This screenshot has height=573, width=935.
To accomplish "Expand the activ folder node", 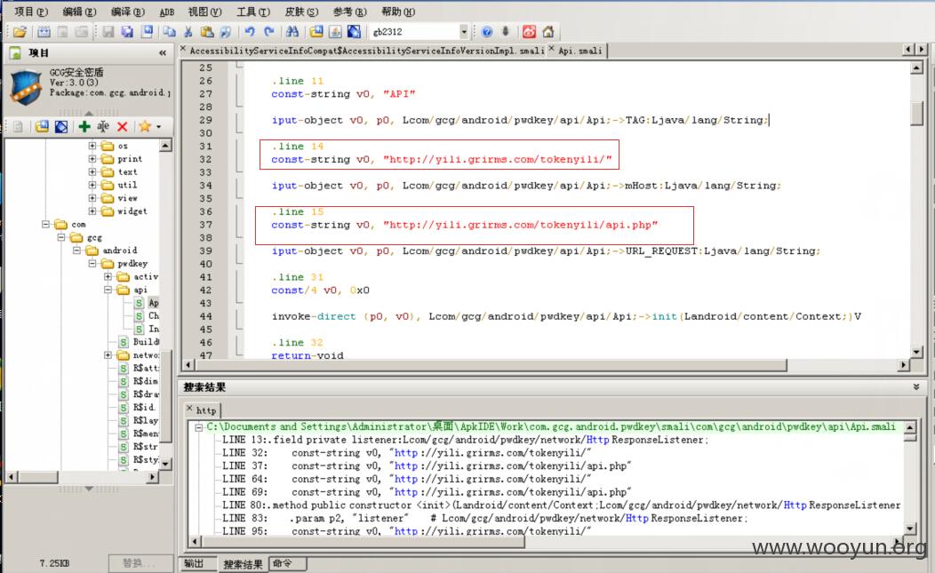I will (x=108, y=276).
